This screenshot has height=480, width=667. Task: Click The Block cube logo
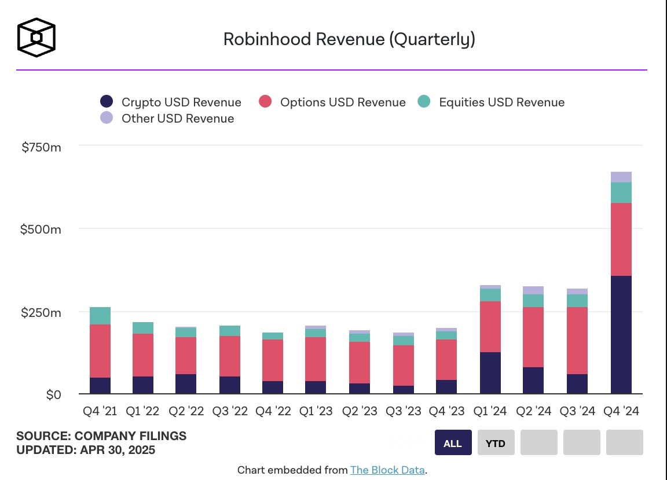36,38
